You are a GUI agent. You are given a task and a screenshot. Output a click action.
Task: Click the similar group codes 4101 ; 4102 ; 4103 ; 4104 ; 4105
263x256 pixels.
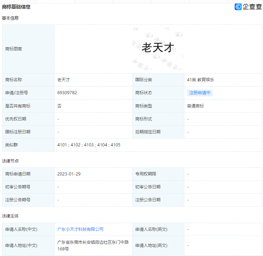(89, 145)
